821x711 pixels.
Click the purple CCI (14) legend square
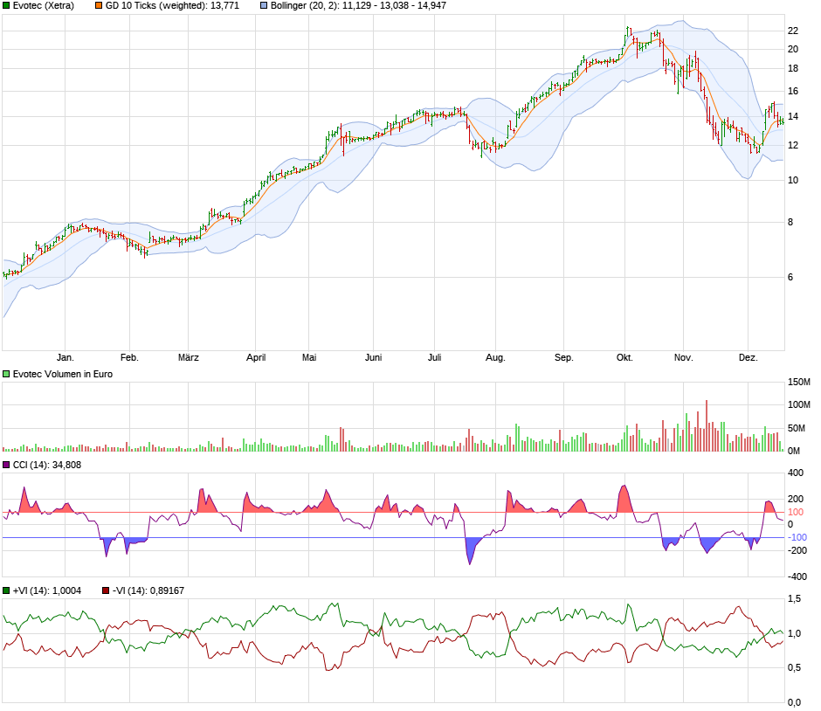pos(7,466)
